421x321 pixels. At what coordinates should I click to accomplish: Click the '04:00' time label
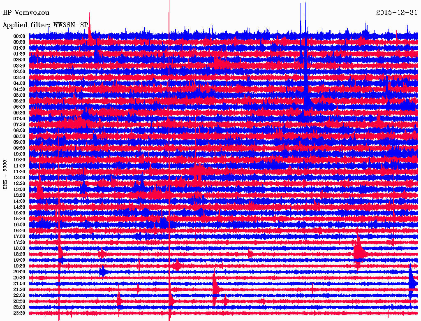(x=19, y=84)
